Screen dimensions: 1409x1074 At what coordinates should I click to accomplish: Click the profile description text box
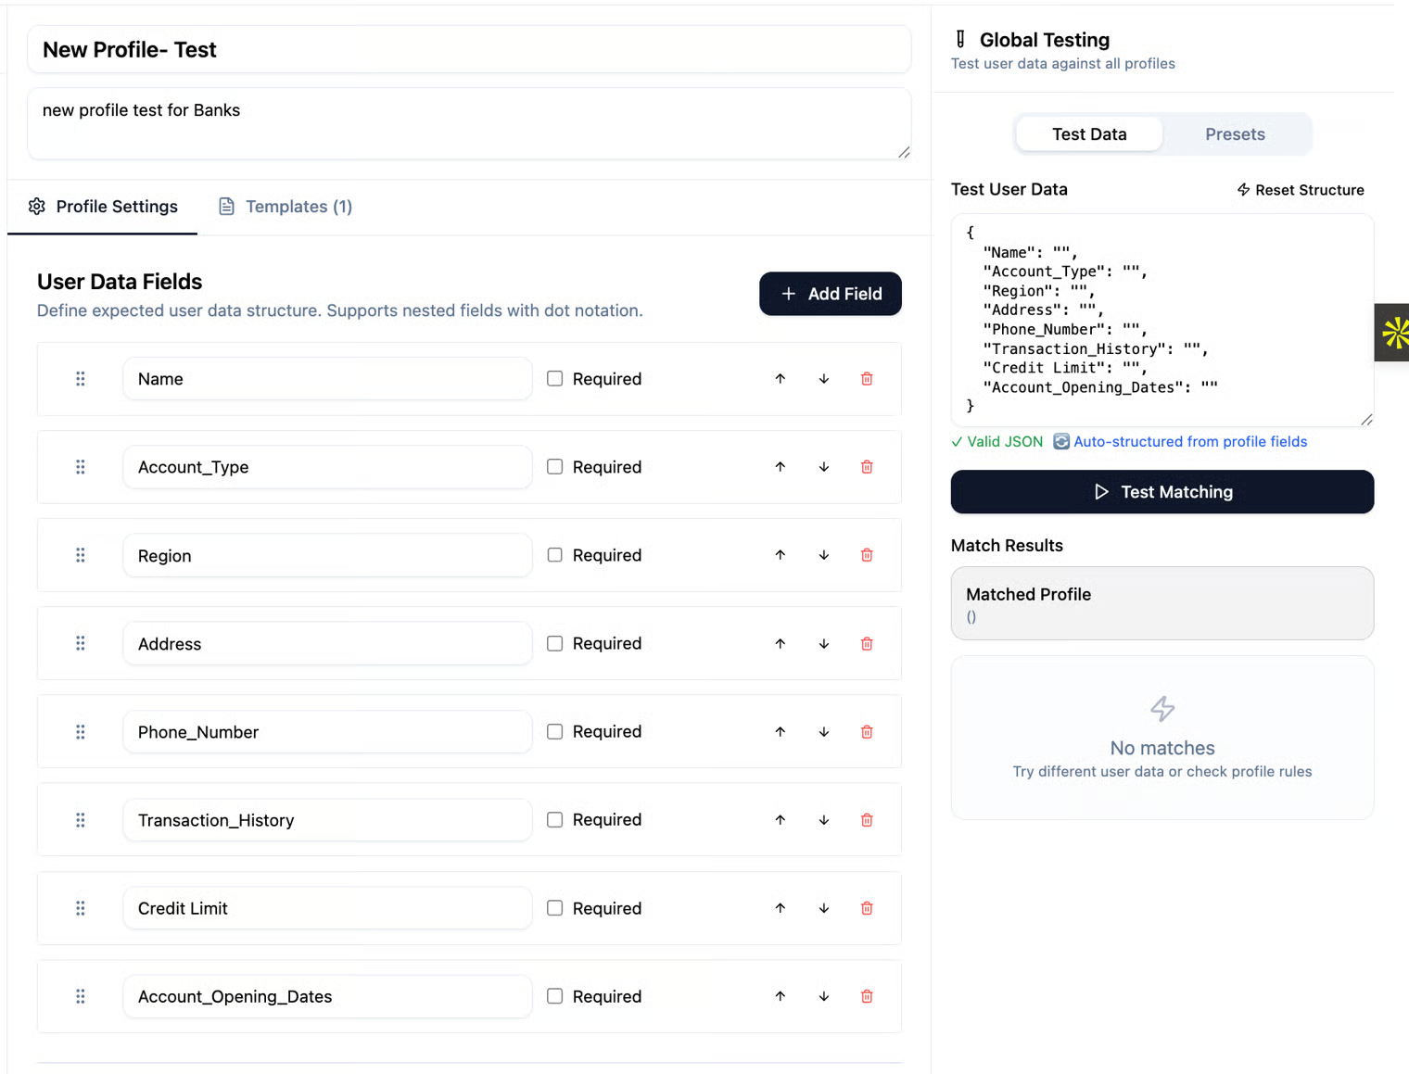point(469,123)
